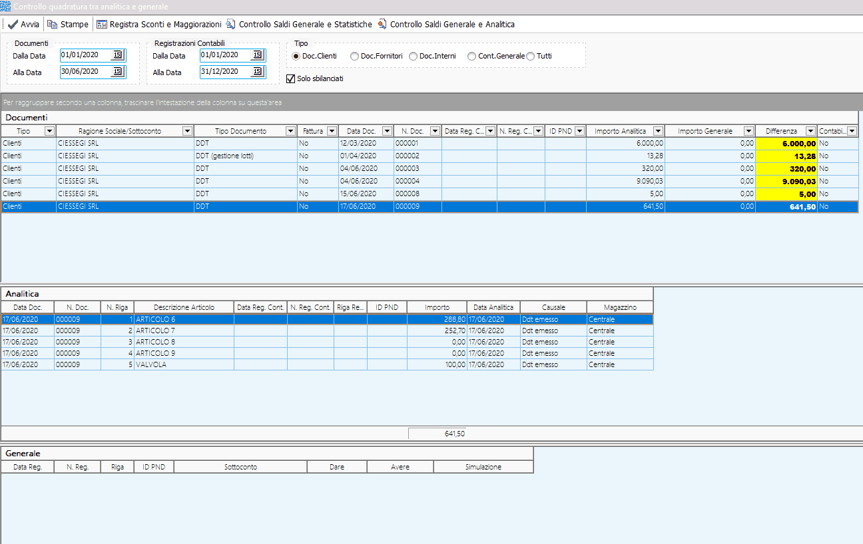Select Tutti radio button
This screenshot has width=863, height=544.
pos(530,57)
